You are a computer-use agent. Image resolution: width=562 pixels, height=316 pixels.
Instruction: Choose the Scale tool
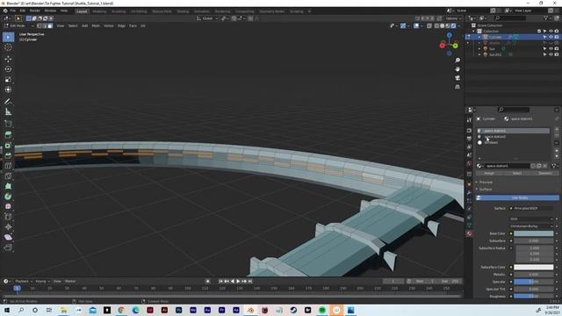point(8,80)
